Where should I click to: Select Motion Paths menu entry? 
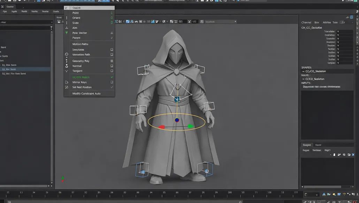(x=80, y=44)
